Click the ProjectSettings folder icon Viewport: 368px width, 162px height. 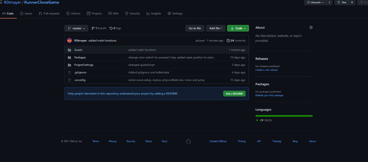click(69, 65)
